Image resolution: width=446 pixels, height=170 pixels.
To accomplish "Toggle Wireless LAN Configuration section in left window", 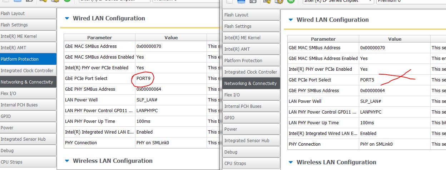I will 67,161.
